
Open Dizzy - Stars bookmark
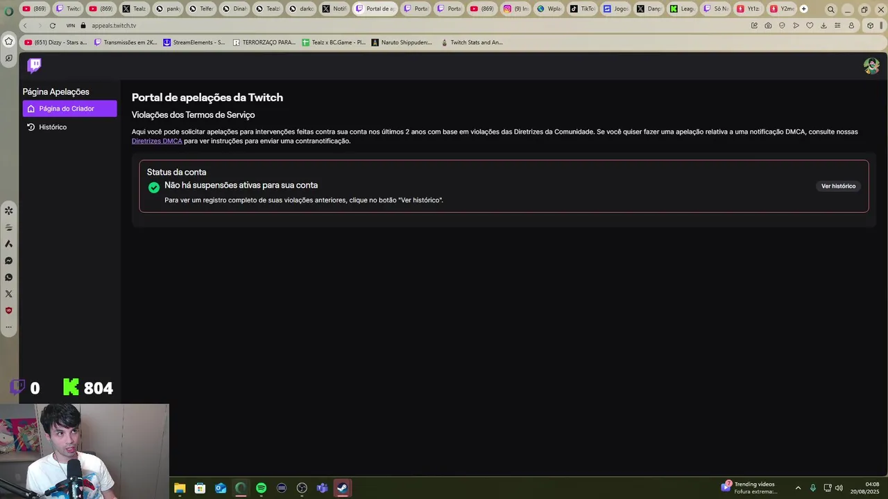55,42
